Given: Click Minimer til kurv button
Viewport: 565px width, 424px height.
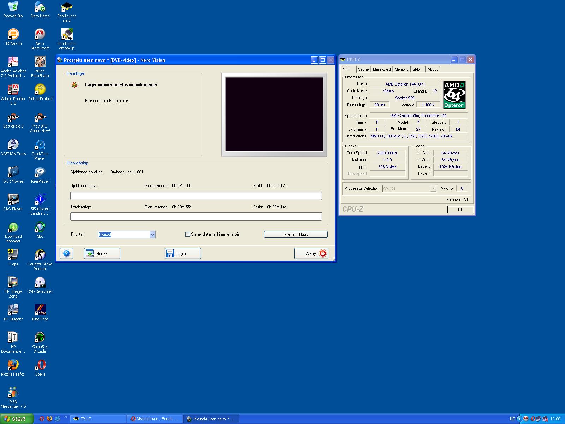Looking at the screenshot, I should coord(296,234).
